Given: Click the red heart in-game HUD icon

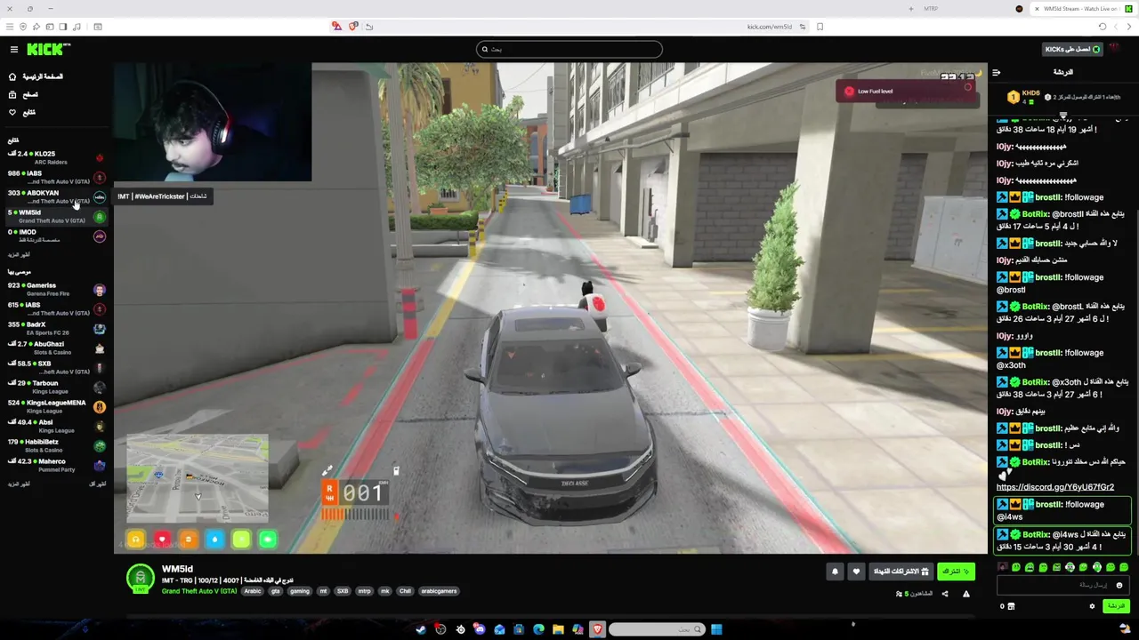Looking at the screenshot, I should point(162,539).
